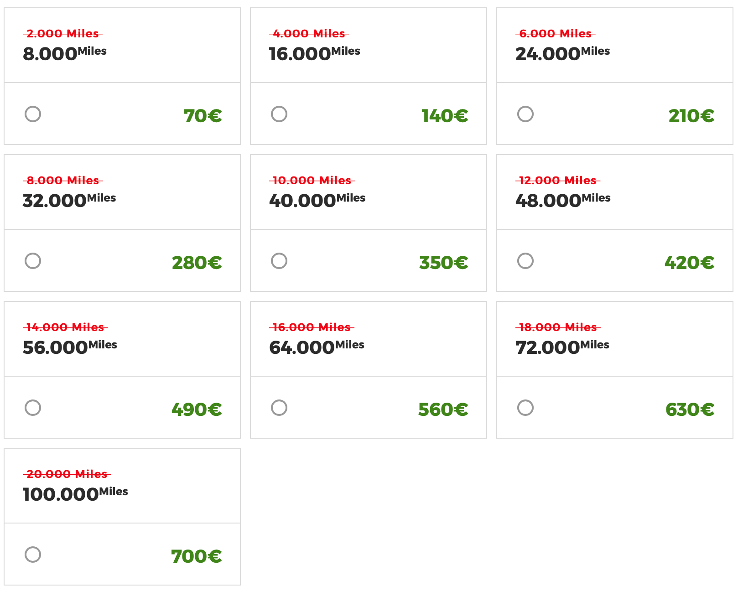This screenshot has width=738, height=591.
Task: Select the 40.000 Miles radio option
Action: click(x=279, y=261)
